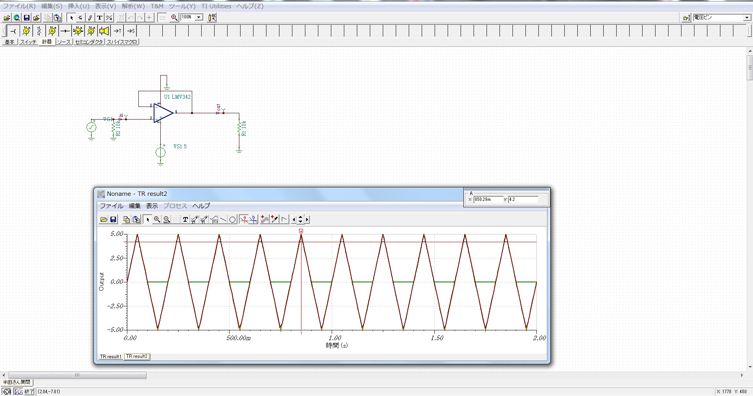Viewport: 753px width, 396px height.
Task: Select the Text (T) tool in main toolbar
Action: pyautogui.click(x=100, y=18)
